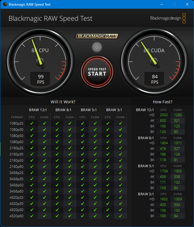
Task: Click the 1080p30 BRAW 12:1 CUDA checkmark
Action: 44,129
